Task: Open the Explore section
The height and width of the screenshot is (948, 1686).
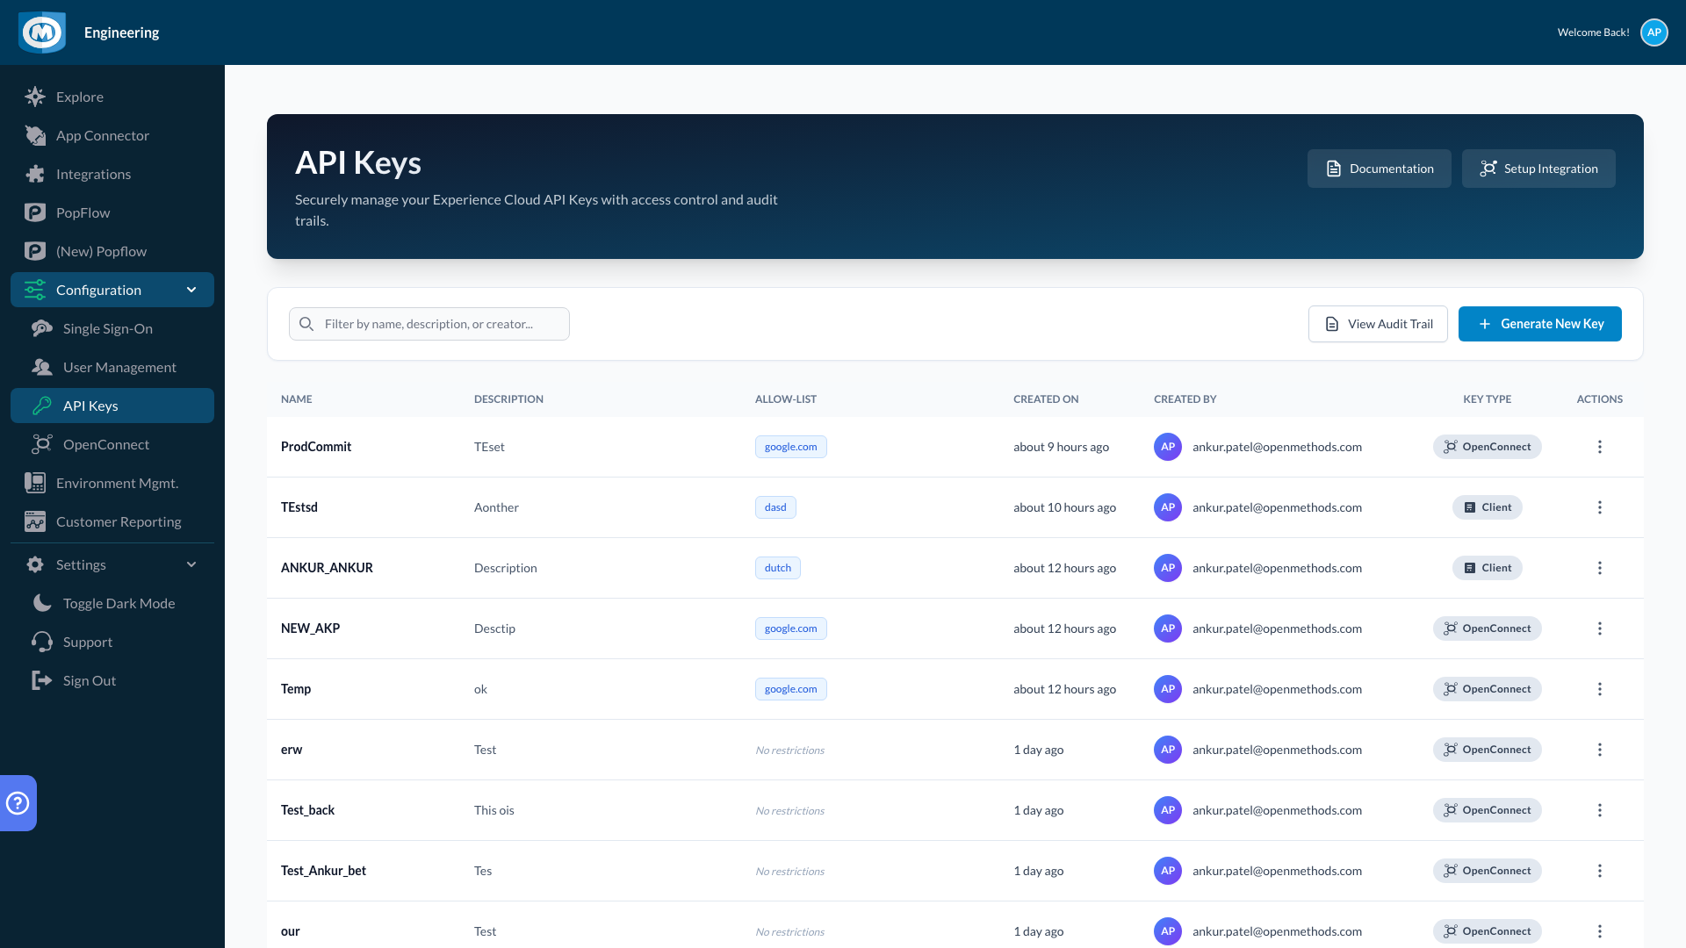Action: tap(112, 97)
